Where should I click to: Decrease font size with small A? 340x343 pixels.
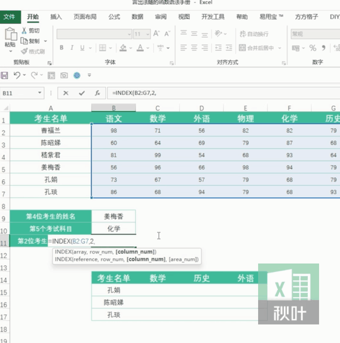[167, 33]
